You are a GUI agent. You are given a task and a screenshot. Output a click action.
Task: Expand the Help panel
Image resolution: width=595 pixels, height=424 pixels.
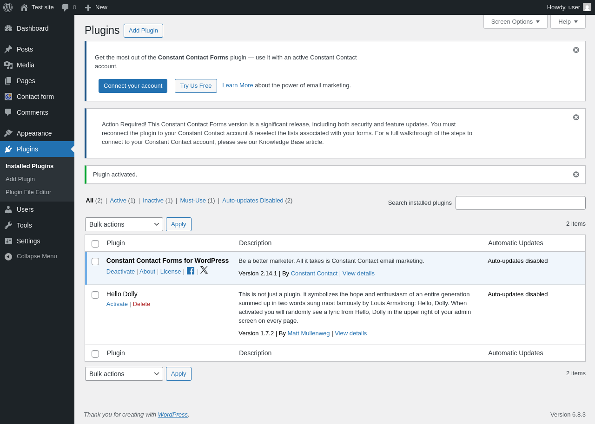pyautogui.click(x=568, y=21)
